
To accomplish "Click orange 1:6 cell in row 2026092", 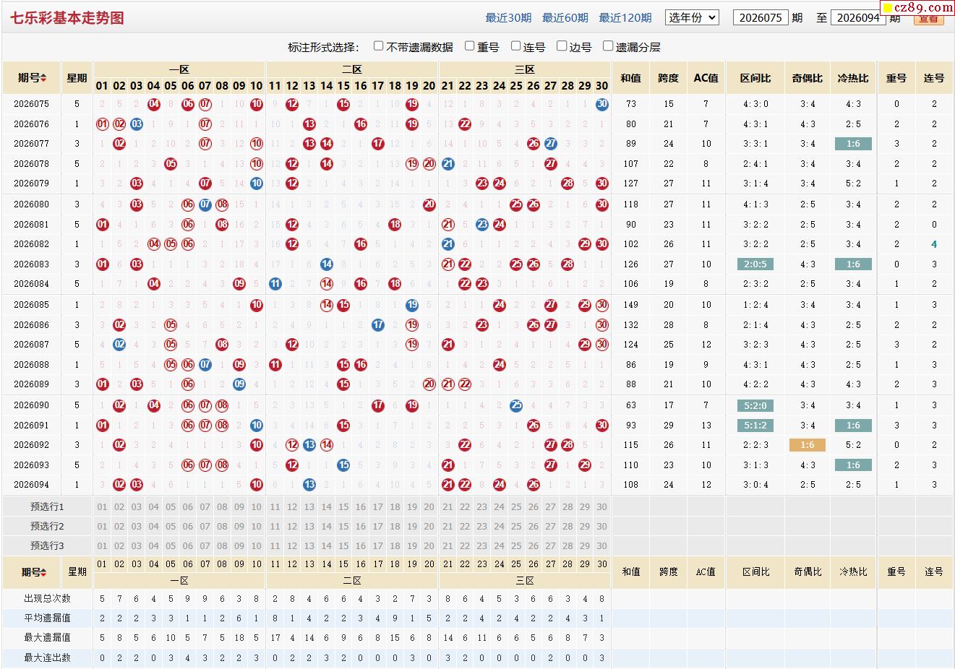I will (x=807, y=445).
